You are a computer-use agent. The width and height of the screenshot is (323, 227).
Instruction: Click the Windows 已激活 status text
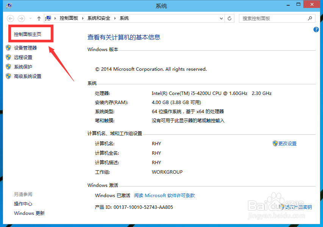point(112,195)
